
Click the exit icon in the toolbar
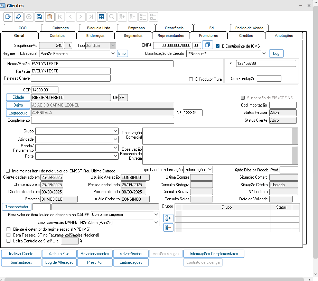[x=8, y=17]
